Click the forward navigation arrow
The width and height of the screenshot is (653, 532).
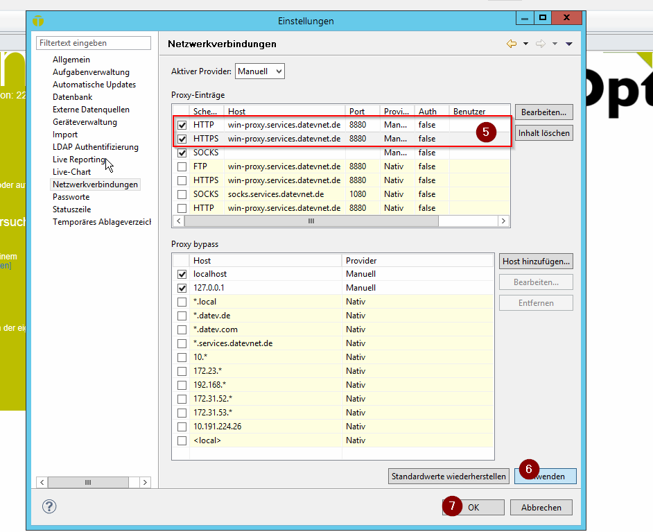(x=541, y=42)
